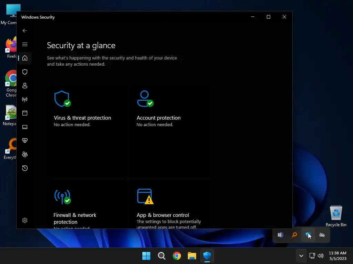Open Virus & threat protection shield in sidebar
The width and height of the screenshot is (353, 264).
(25, 72)
